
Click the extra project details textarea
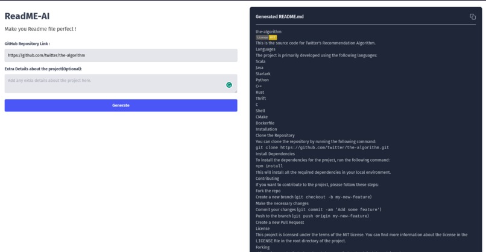121,84
